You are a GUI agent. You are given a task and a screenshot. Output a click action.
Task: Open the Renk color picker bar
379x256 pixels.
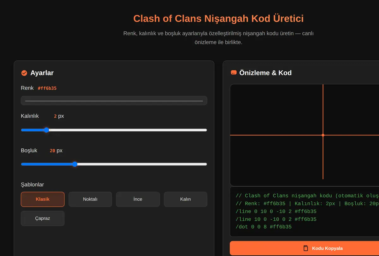(114, 101)
